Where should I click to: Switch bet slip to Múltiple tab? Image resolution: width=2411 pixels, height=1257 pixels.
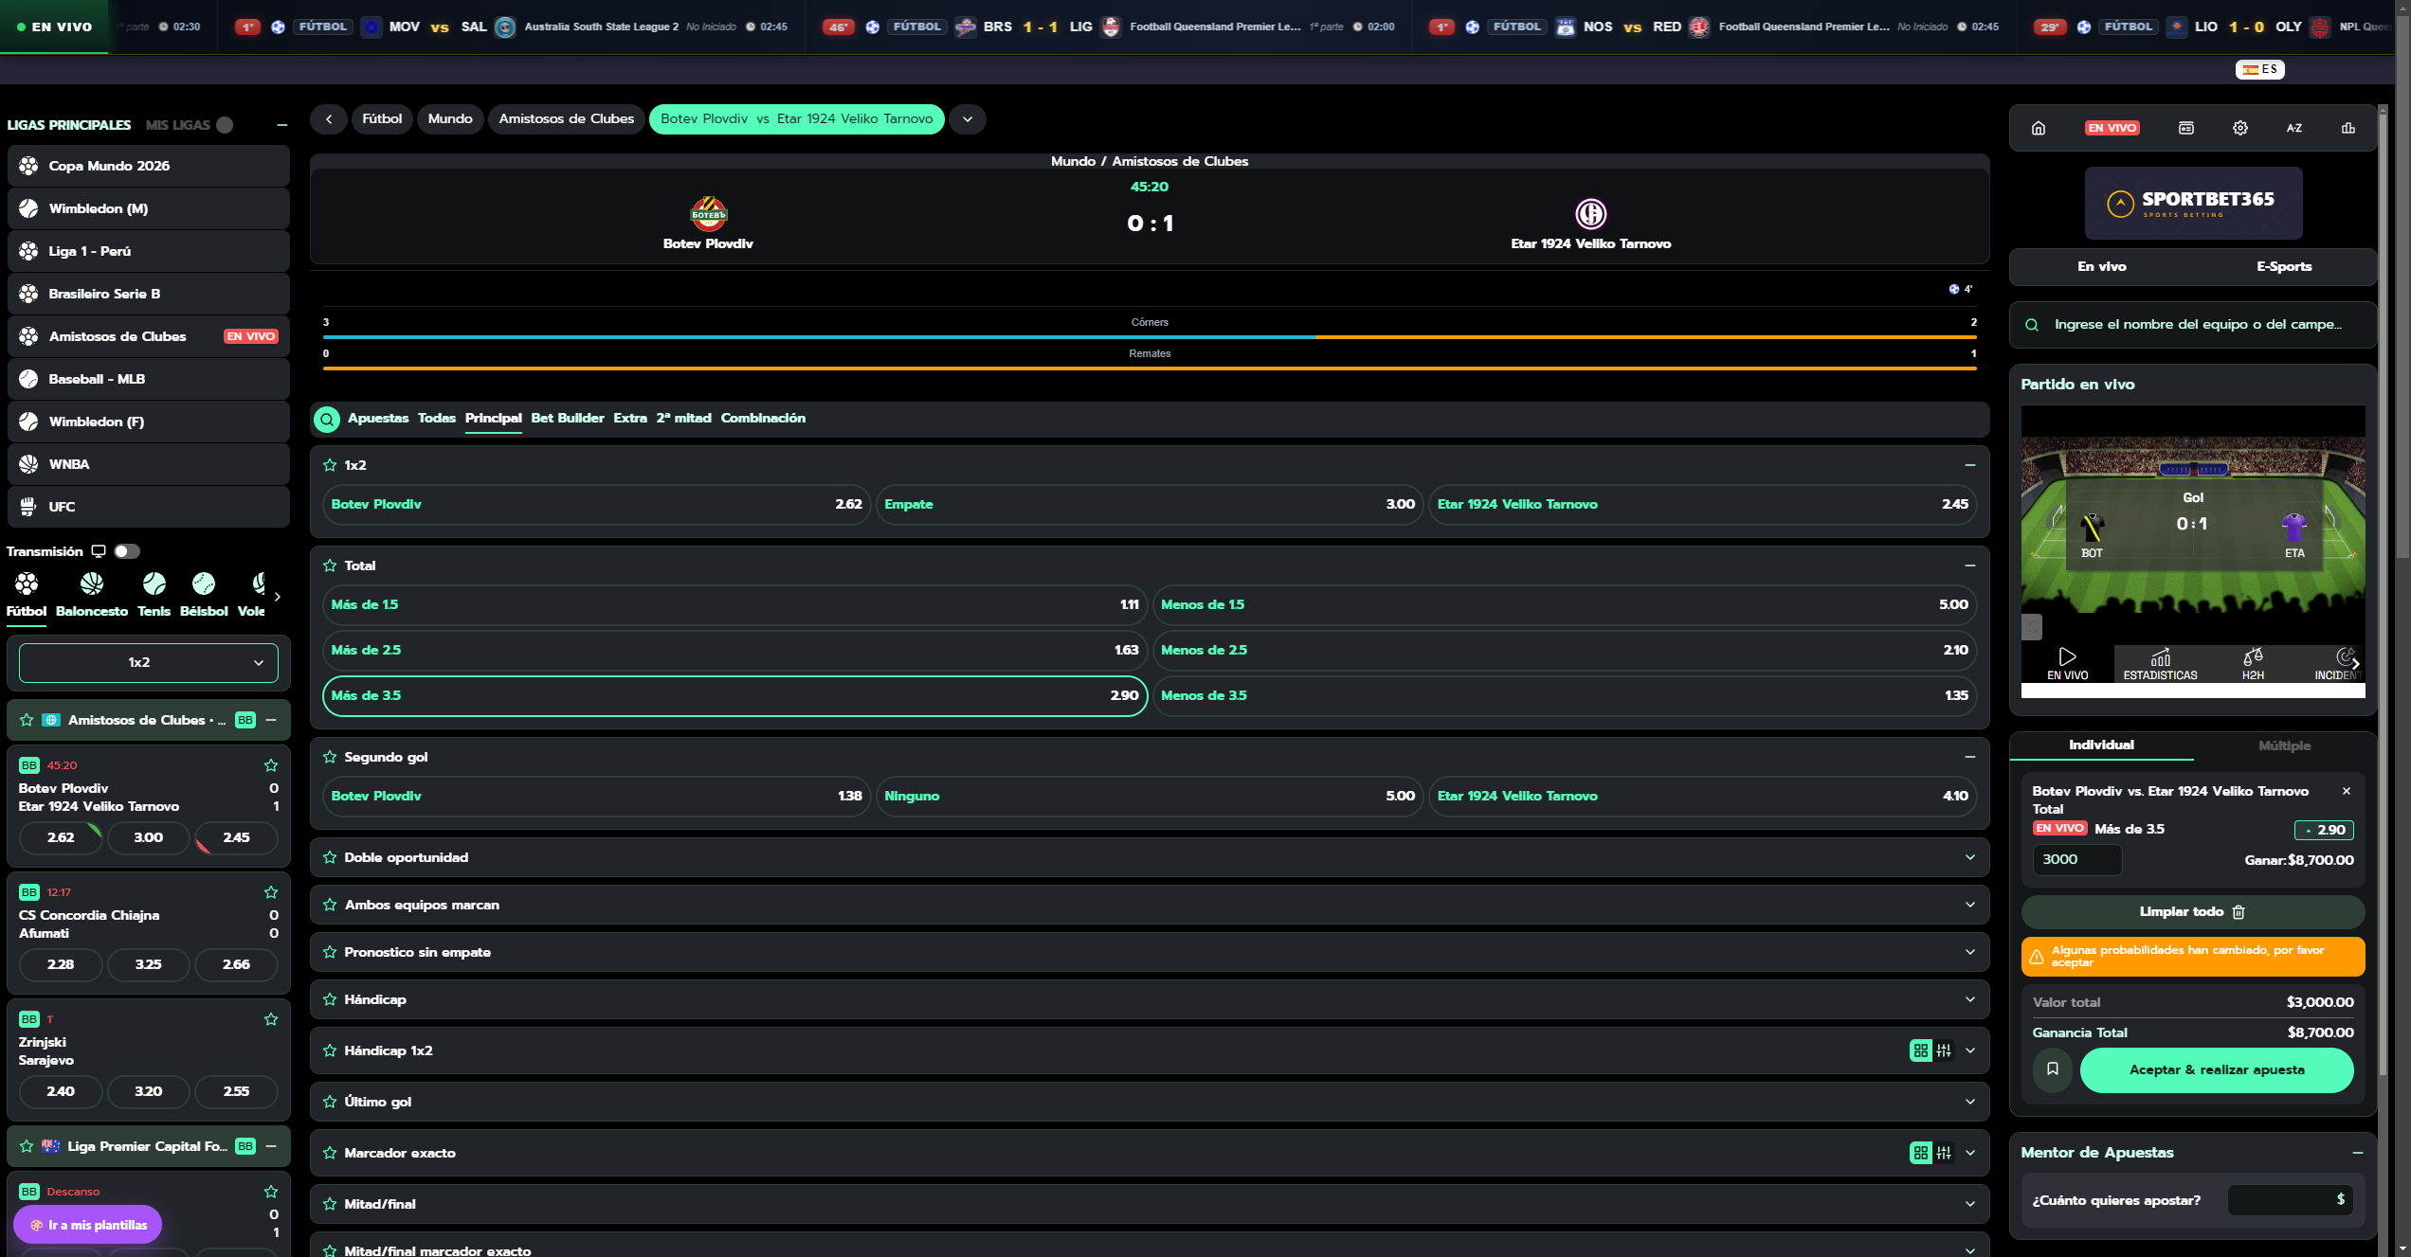tap(2284, 745)
